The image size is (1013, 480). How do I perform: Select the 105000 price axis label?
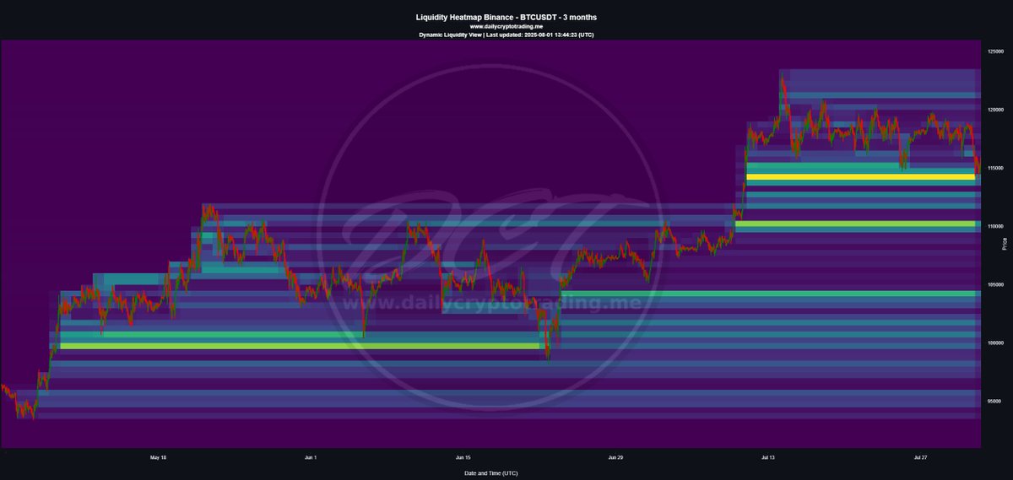click(x=997, y=284)
